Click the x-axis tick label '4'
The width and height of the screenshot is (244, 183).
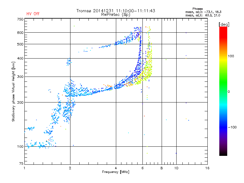pos(116,168)
